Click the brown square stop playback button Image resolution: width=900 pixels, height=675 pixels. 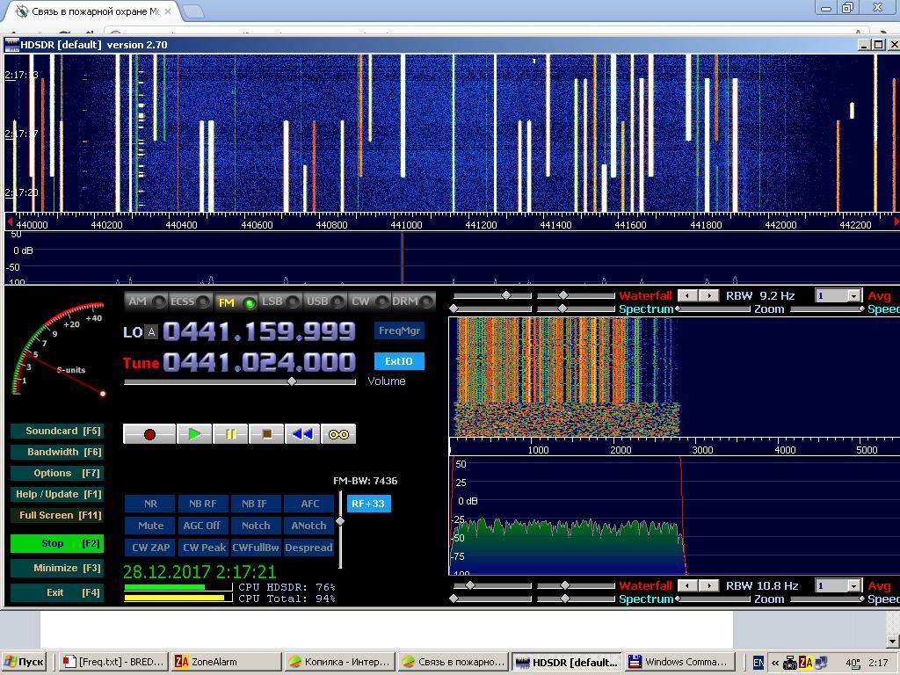pos(266,434)
